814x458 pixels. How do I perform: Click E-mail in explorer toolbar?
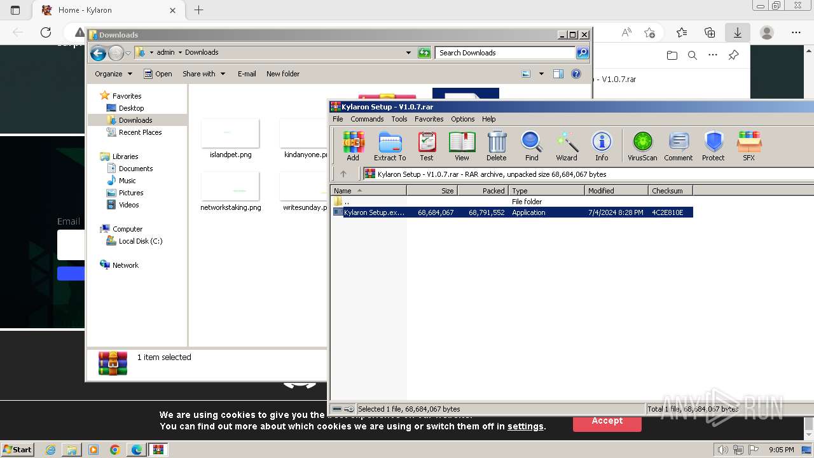247,74
